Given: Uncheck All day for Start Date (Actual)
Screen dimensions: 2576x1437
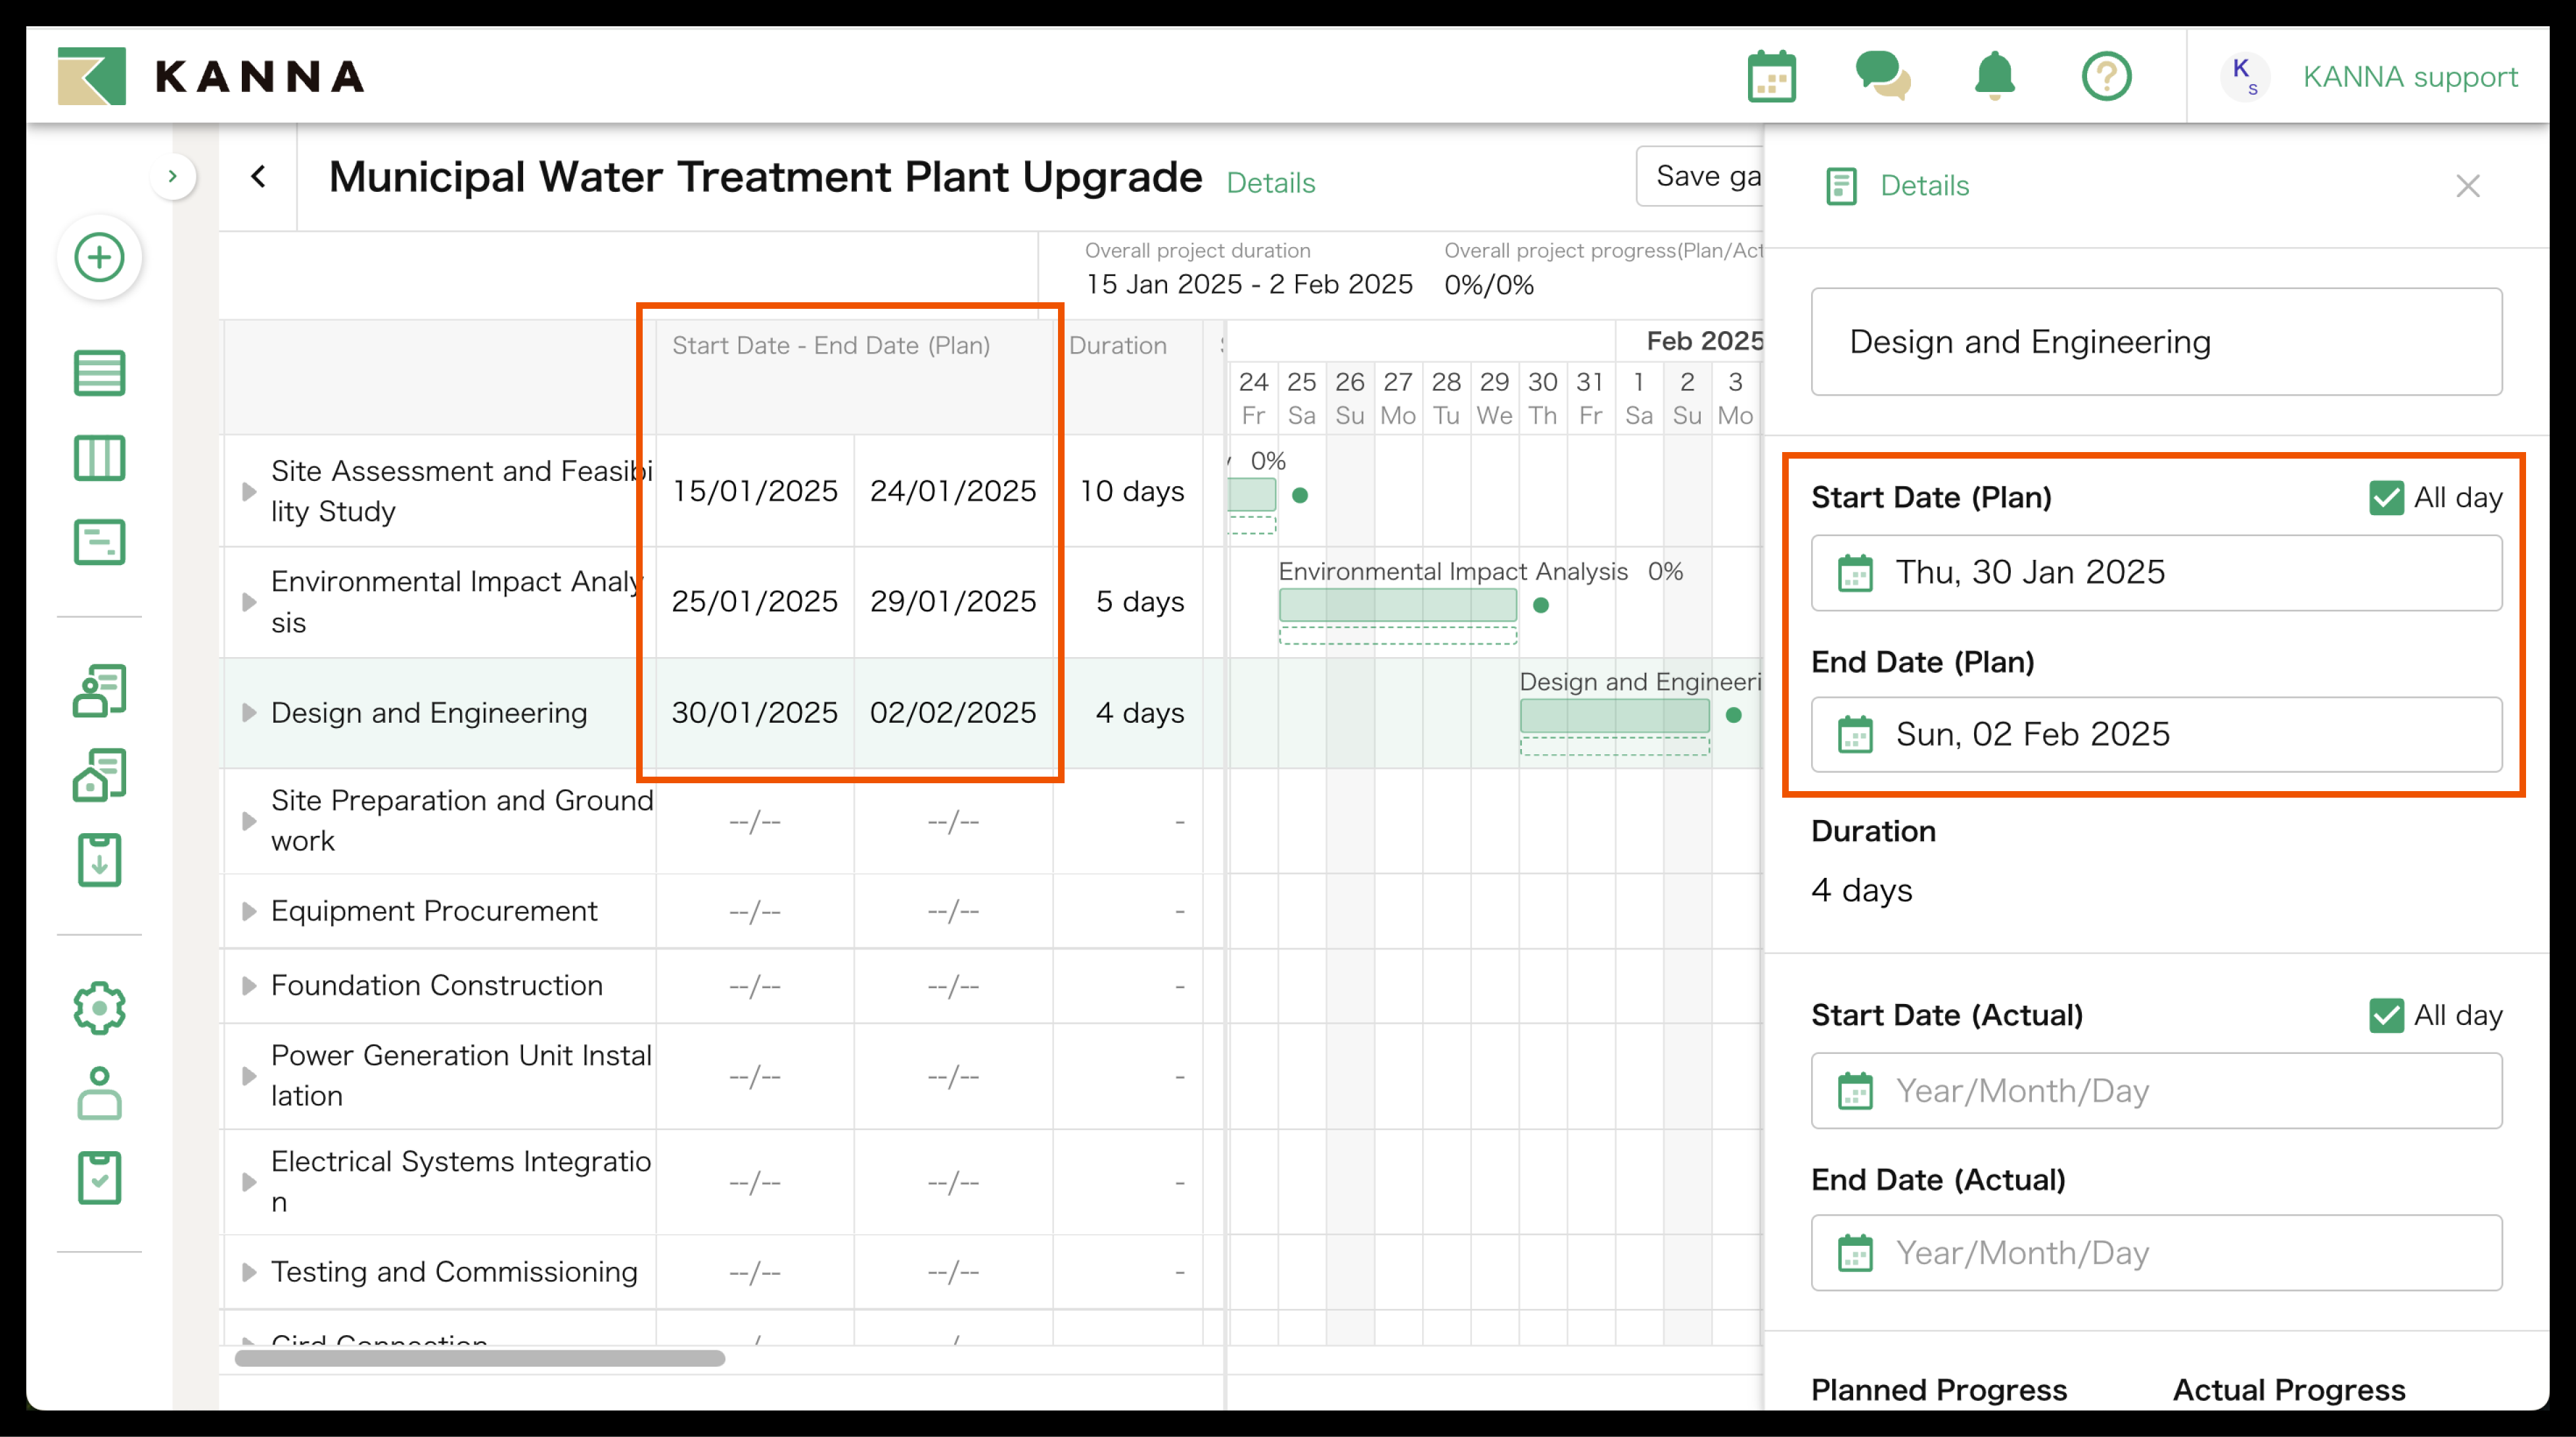Looking at the screenshot, I should click(x=2386, y=1015).
